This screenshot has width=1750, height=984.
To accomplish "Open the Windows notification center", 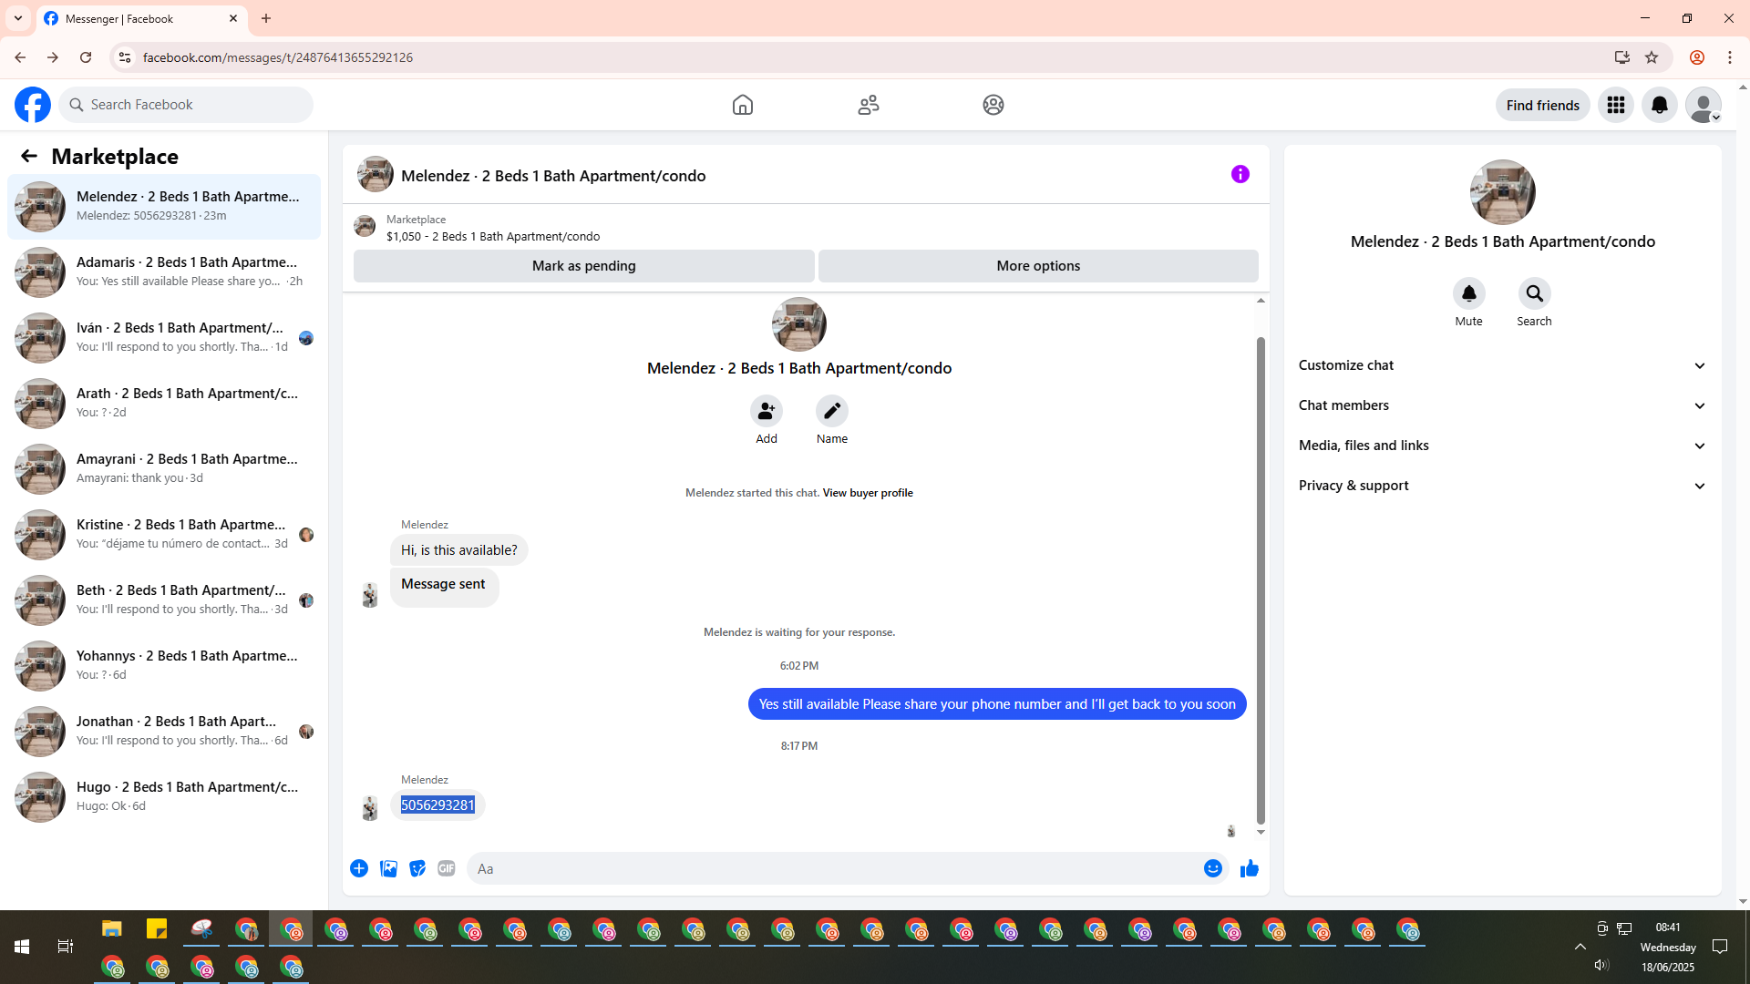I will [x=1720, y=947].
